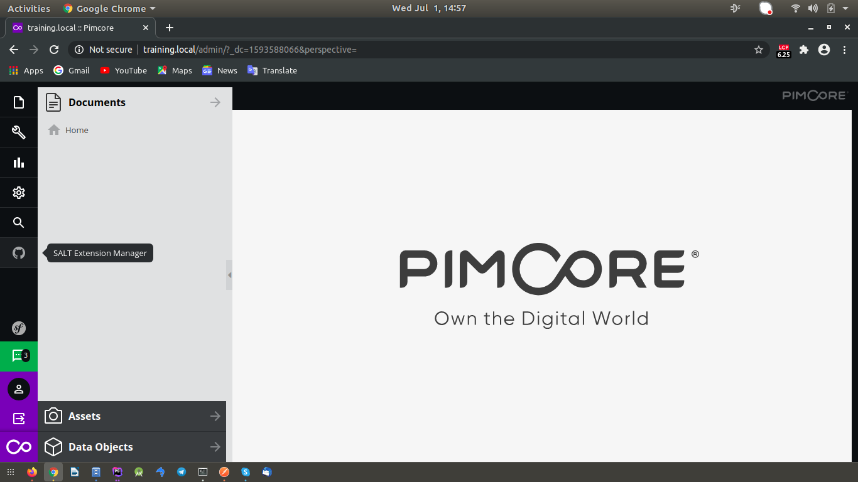Open the Maps bookmark
The image size is (858, 482).
coord(175,70)
